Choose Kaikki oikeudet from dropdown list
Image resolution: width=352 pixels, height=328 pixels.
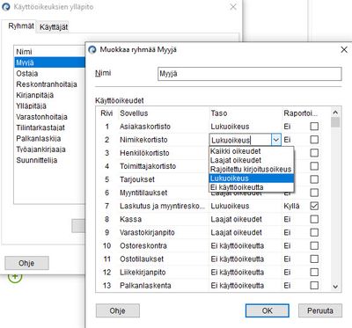click(252, 151)
